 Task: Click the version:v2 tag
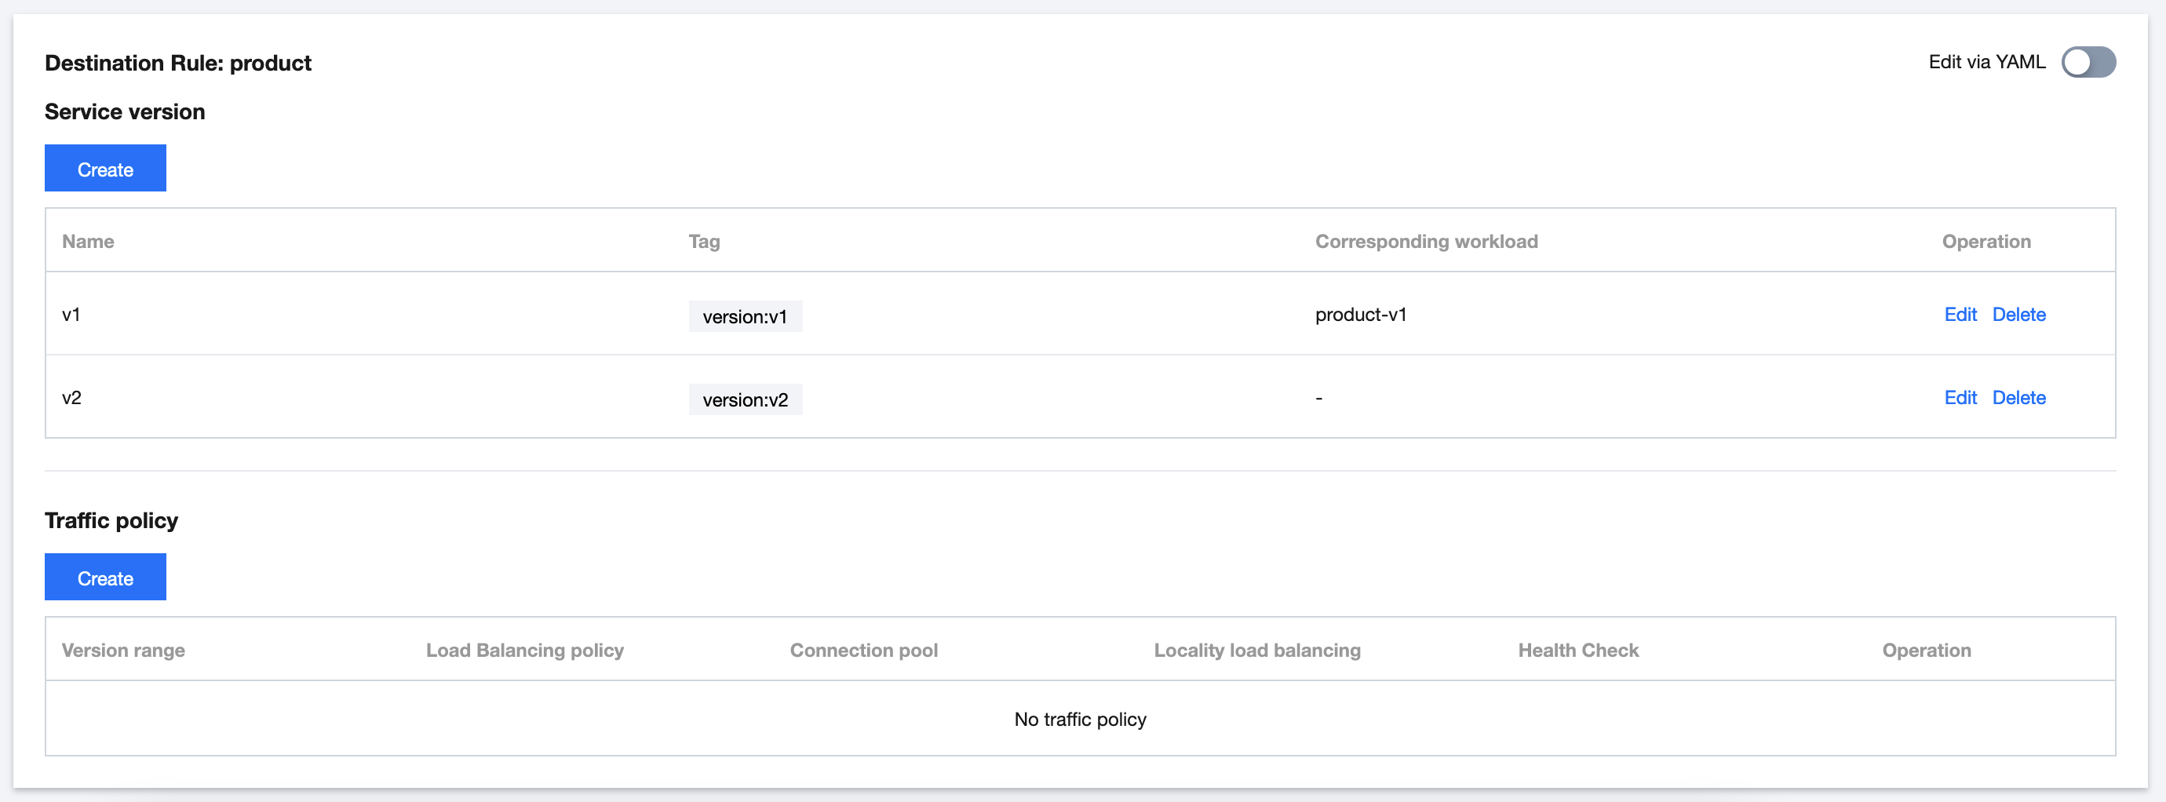744,400
